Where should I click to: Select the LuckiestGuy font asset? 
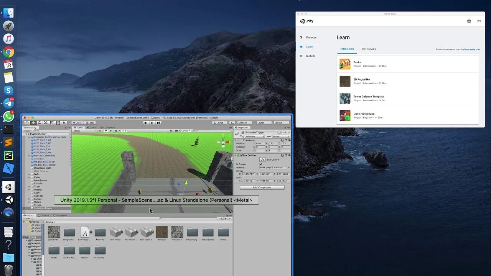tap(85, 232)
